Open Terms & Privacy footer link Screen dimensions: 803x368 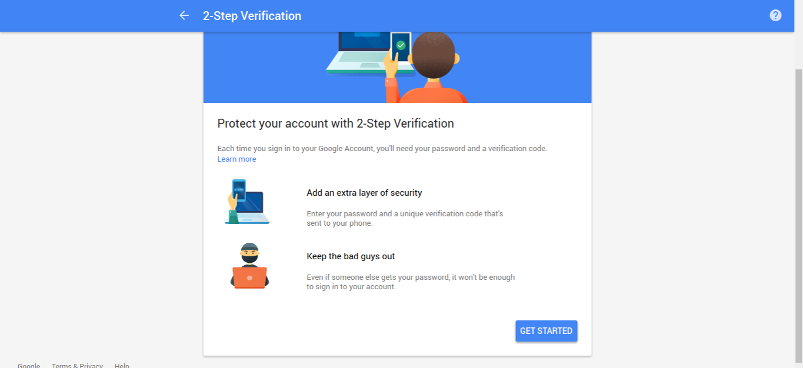(x=77, y=365)
